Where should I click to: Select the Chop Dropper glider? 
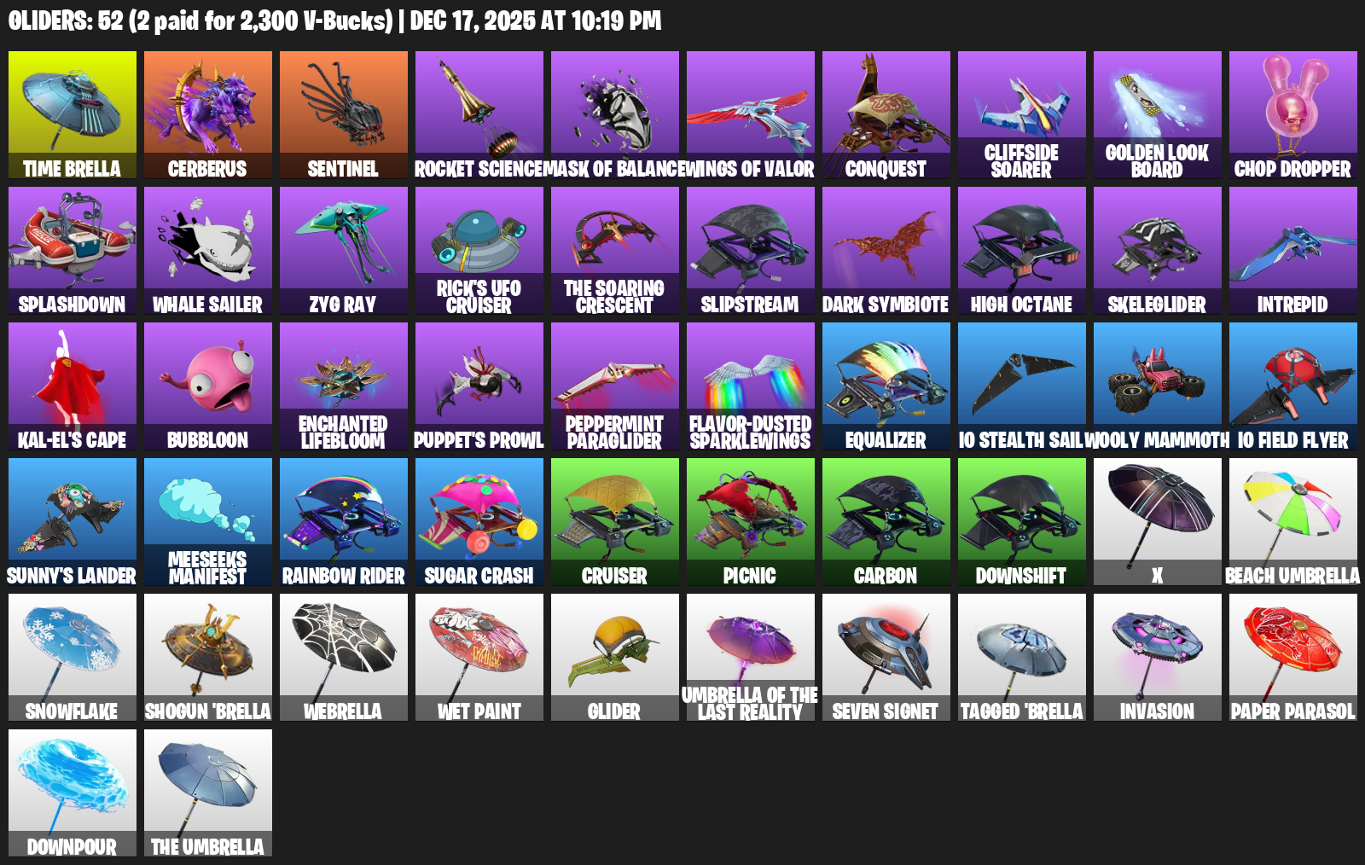tap(1293, 115)
